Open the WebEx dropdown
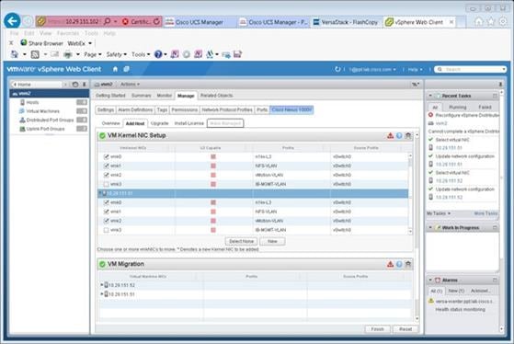Image resolution: width=514 pixels, height=344 pixels. point(79,43)
